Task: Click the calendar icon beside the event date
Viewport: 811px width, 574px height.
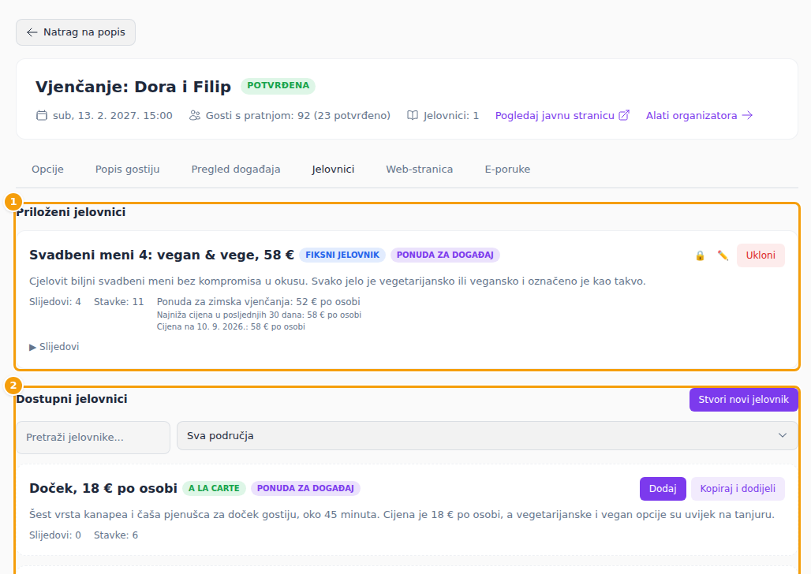Action: 41,115
